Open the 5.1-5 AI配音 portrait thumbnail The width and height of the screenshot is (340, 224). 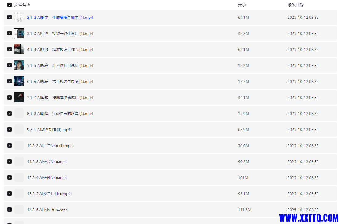[x=19, y=65]
